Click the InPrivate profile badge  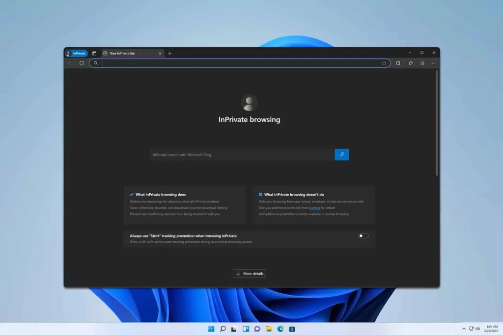76,53
